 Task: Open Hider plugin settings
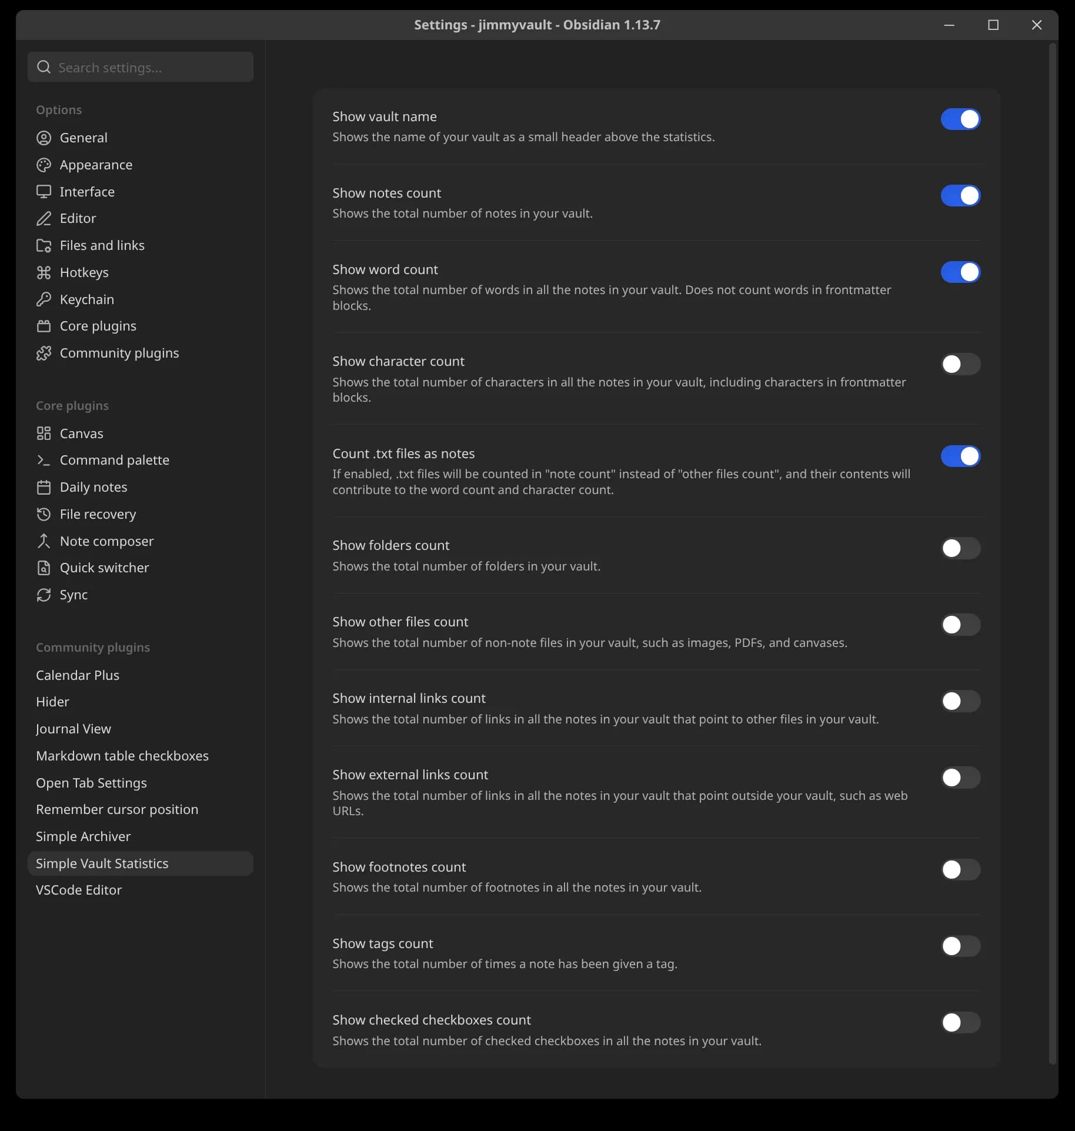click(x=141, y=702)
